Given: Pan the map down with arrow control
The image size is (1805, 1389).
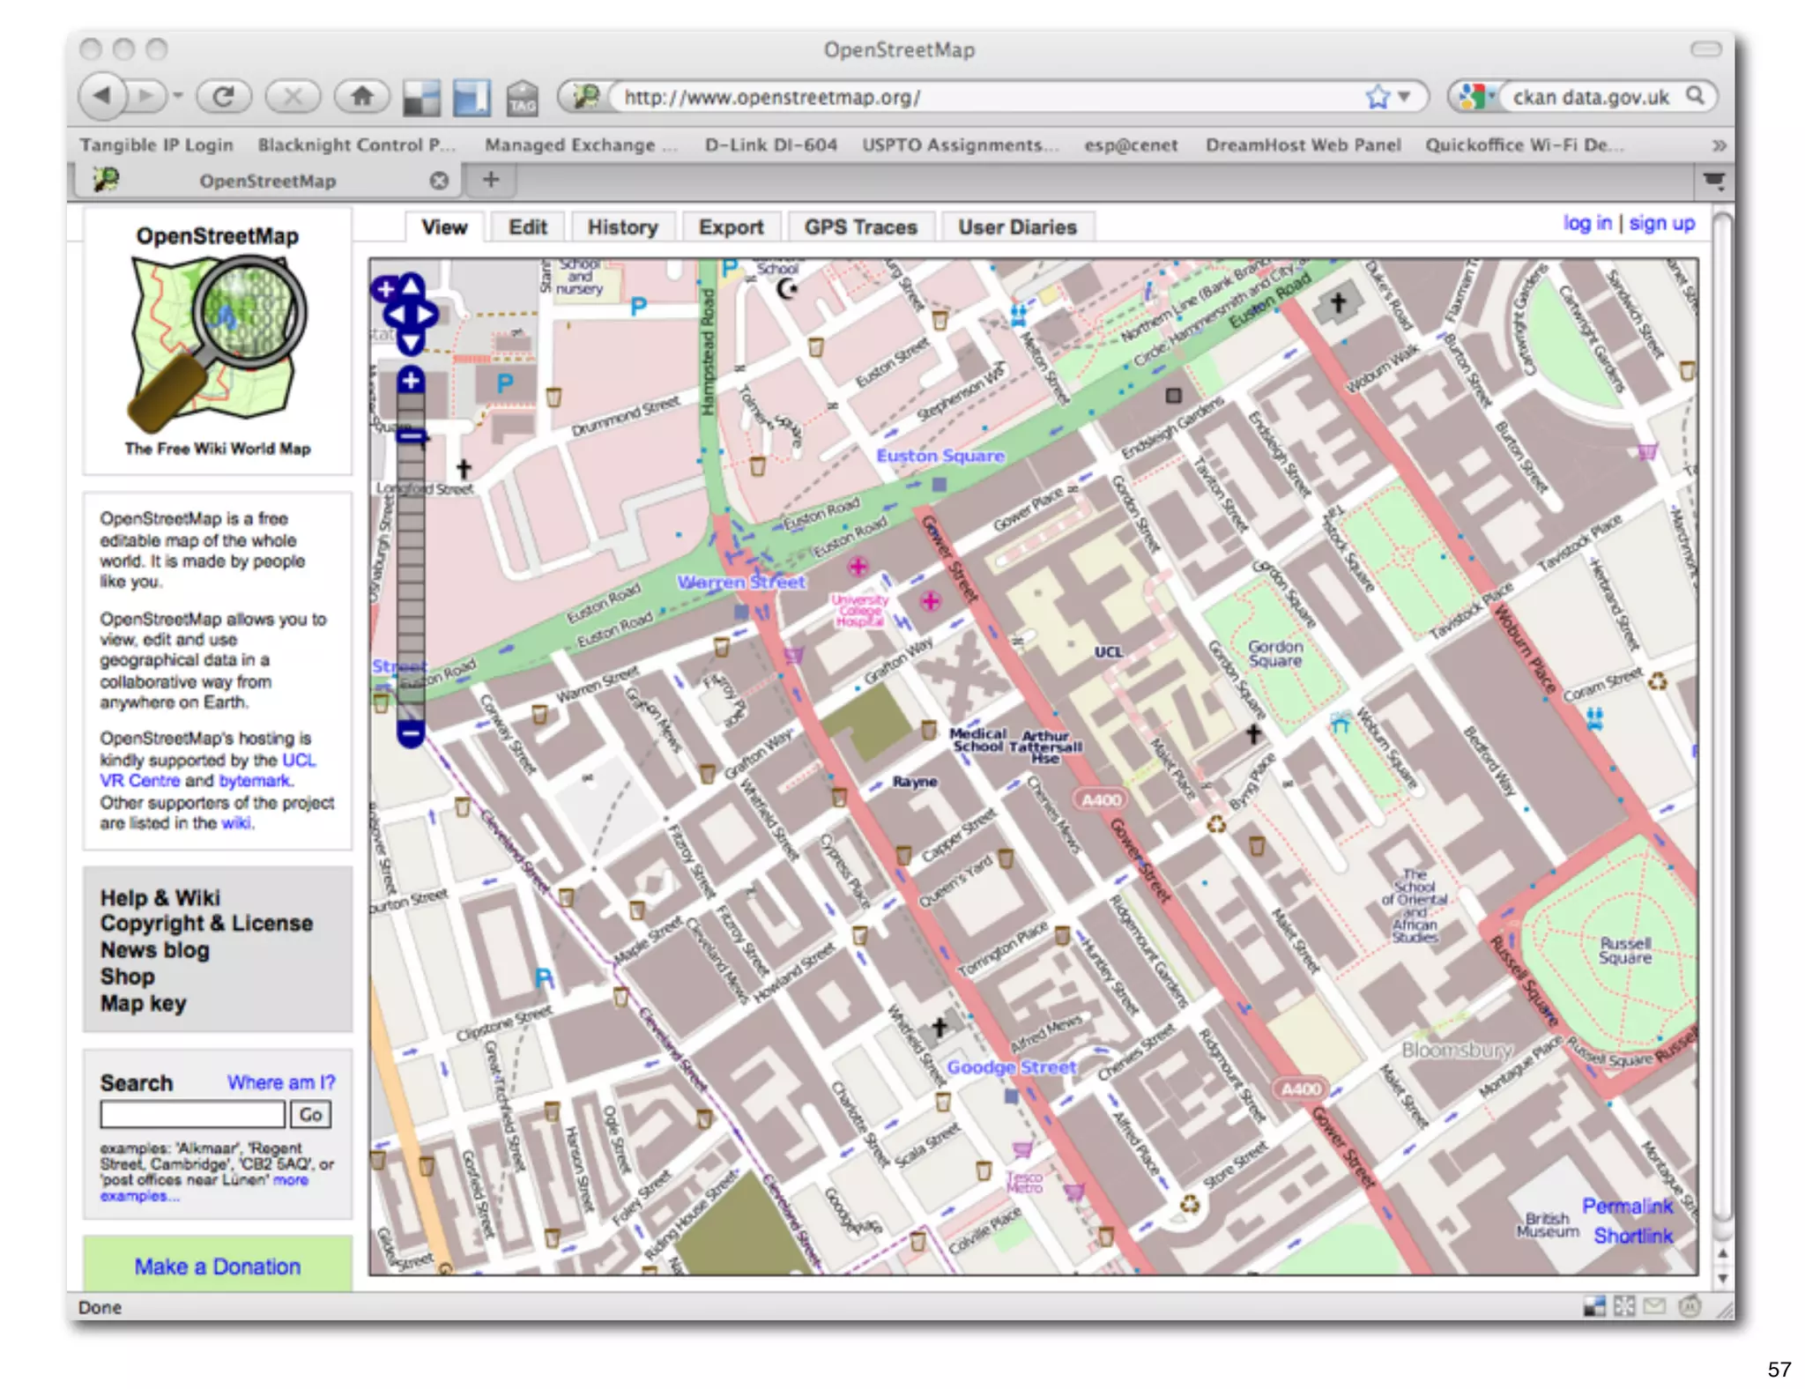Looking at the screenshot, I should [412, 341].
